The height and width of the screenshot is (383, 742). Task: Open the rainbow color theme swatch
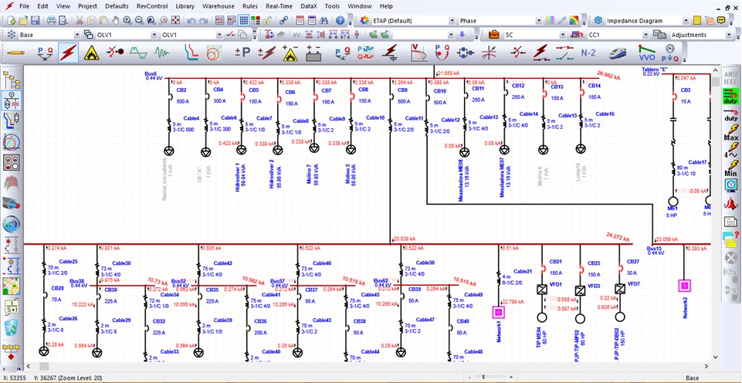point(574,21)
